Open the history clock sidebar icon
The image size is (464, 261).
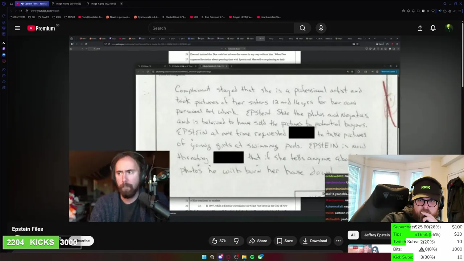(4, 76)
